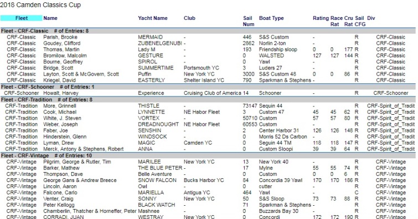Click the Div column header
Screen dimensions: 418x219
pos(371,18)
